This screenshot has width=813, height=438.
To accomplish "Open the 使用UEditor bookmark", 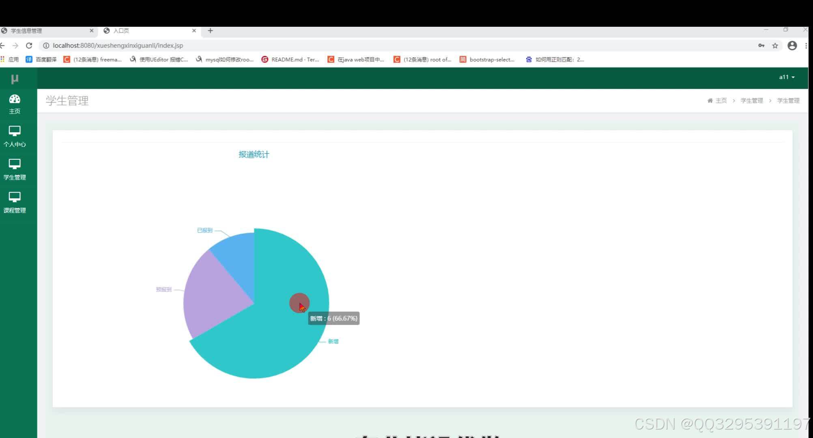I will (159, 60).
